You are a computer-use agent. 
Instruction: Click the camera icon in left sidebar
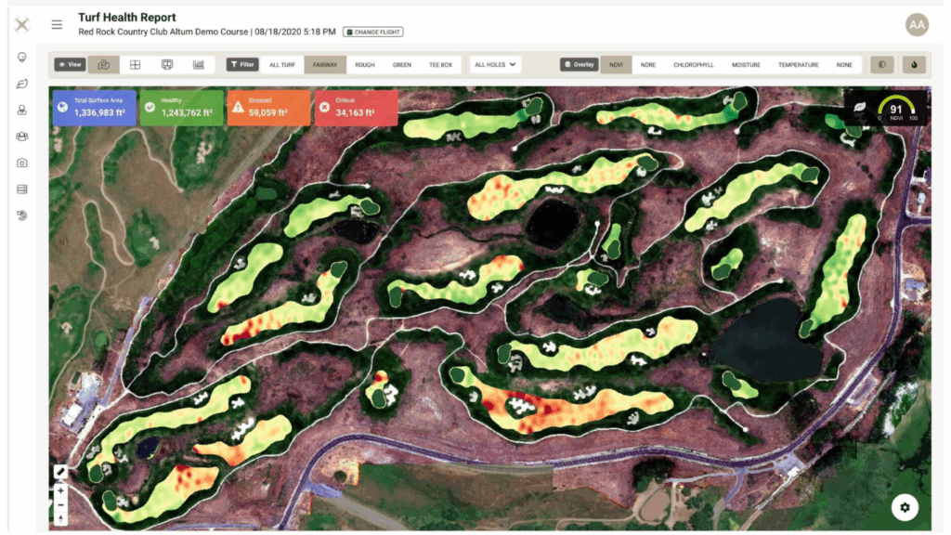pyautogui.click(x=21, y=163)
